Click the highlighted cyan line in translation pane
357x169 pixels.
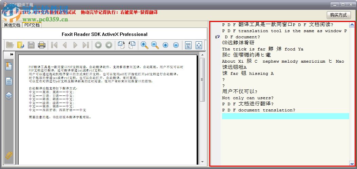pyautogui.click(x=285, y=116)
